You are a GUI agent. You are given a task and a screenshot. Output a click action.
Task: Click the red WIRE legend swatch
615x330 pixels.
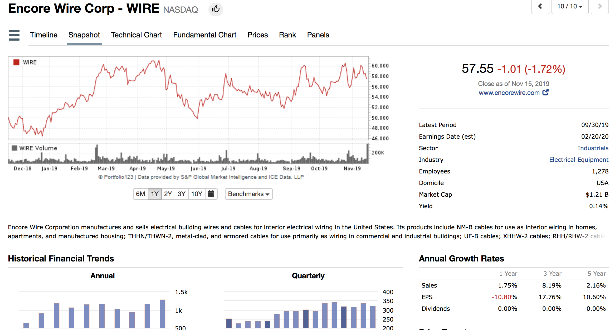pos(16,62)
